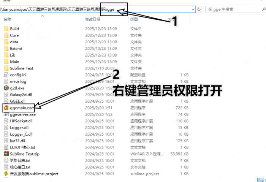
Task: Select the data folder icon
Action: tap(6, 42)
